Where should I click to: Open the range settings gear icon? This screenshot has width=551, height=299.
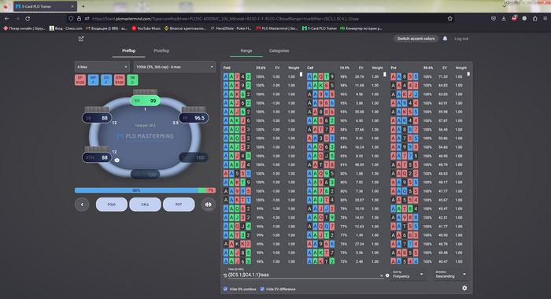(464, 288)
